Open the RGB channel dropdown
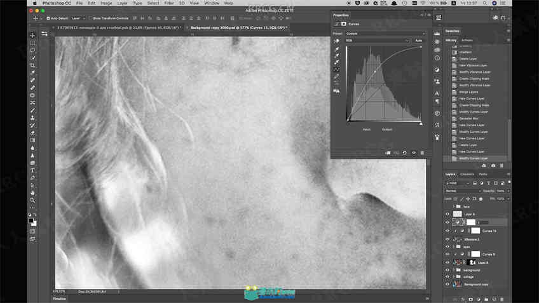 coord(377,41)
